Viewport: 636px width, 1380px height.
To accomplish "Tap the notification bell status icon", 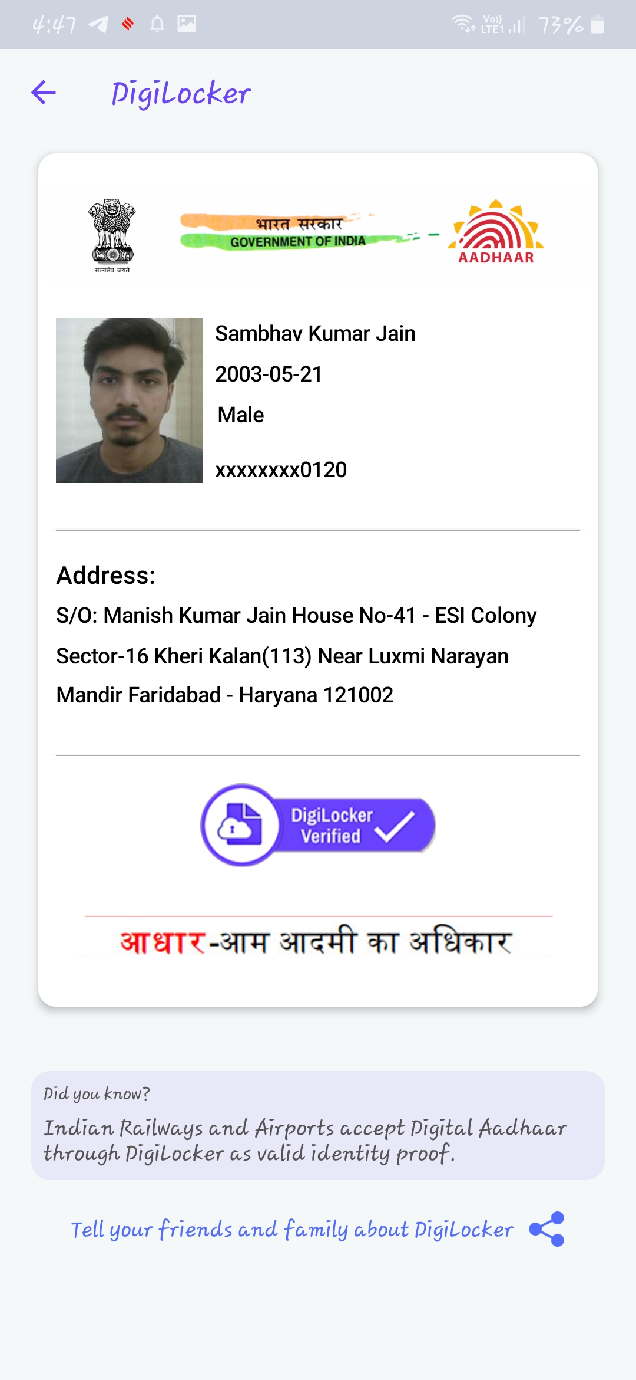I will [x=157, y=24].
